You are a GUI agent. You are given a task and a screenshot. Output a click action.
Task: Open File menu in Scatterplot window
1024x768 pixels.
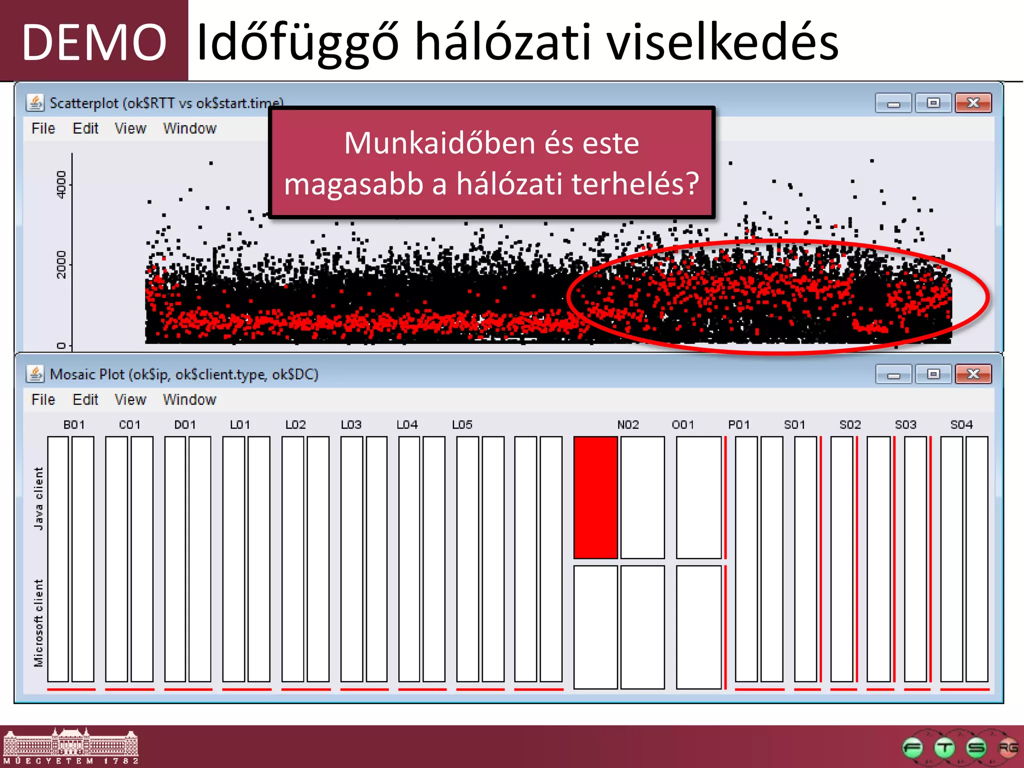(43, 128)
